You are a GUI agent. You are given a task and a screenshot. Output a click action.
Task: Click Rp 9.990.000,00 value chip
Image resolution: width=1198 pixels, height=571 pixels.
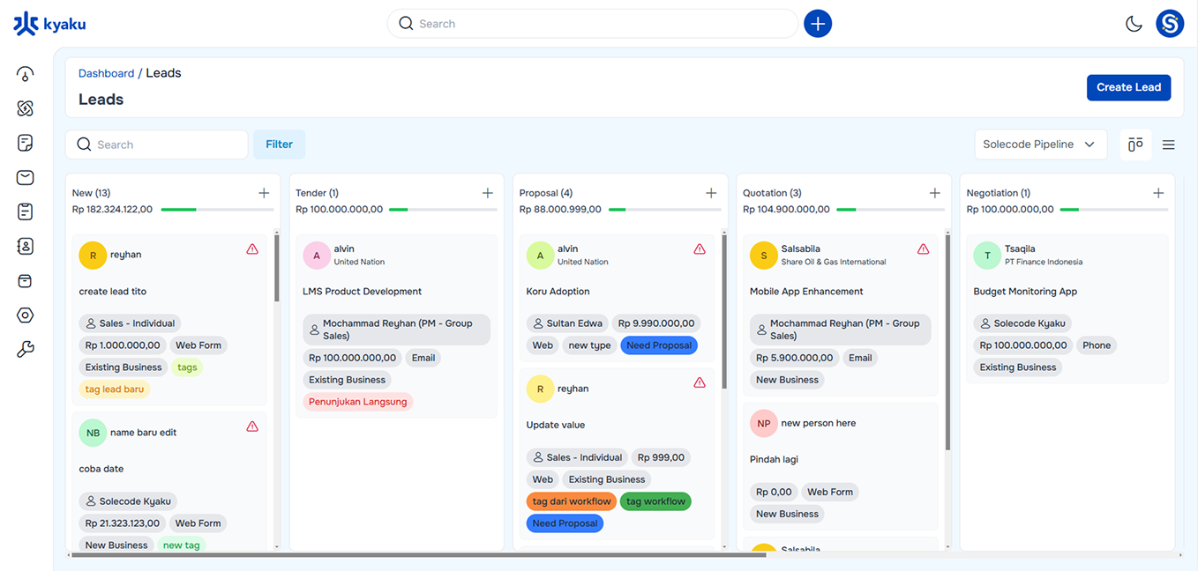pyautogui.click(x=657, y=323)
